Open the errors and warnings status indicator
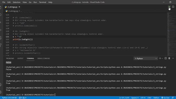Viewport: 176px width, 99px height. [23, 98]
